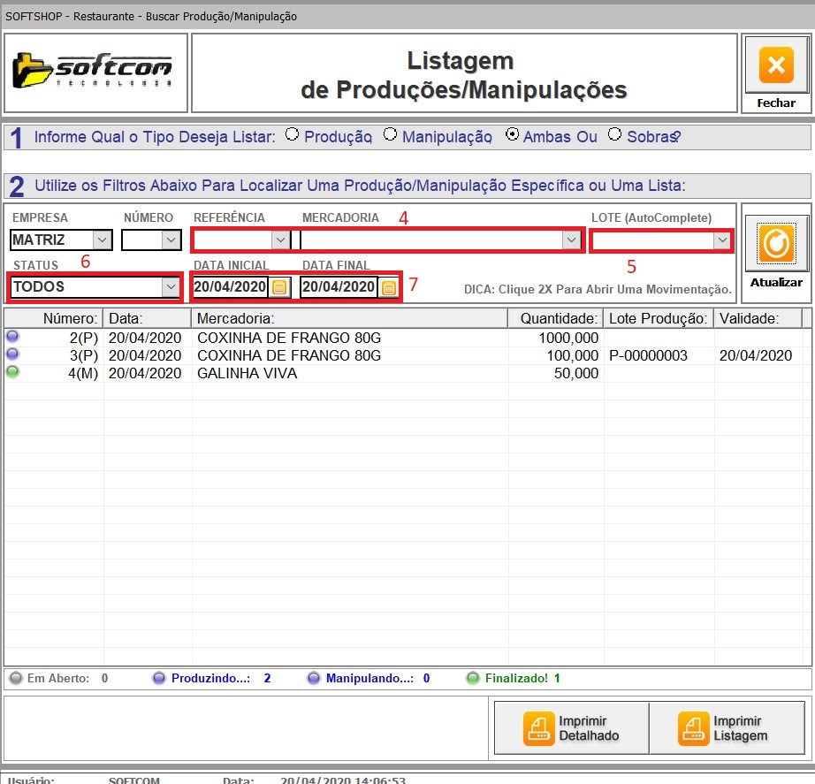Screen dimensions: 815x784
Task: Open the Status TODOS dropdown
Action: pos(171,287)
